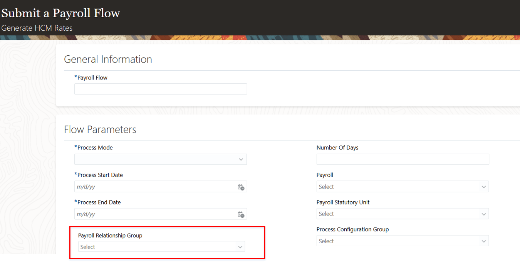Image resolution: width=520 pixels, height=262 pixels.
Task: Open the Process Start Date calendar picker
Action: click(241, 187)
